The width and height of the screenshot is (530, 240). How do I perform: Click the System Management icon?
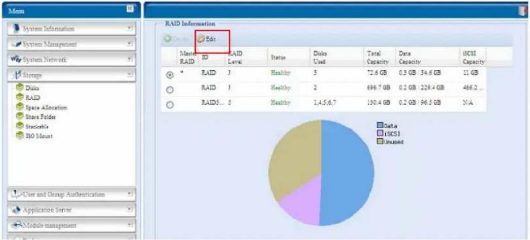point(16,44)
